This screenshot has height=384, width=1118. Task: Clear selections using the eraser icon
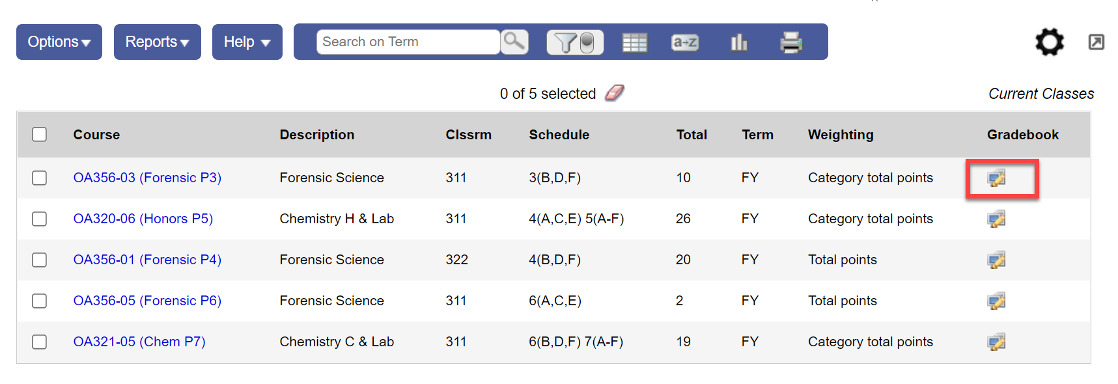click(615, 92)
